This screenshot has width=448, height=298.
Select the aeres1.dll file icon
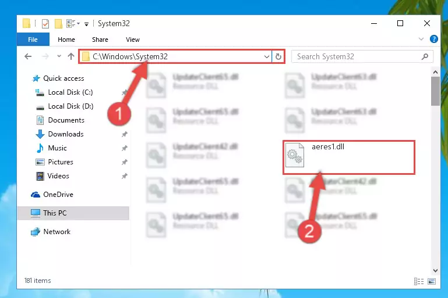[295, 155]
